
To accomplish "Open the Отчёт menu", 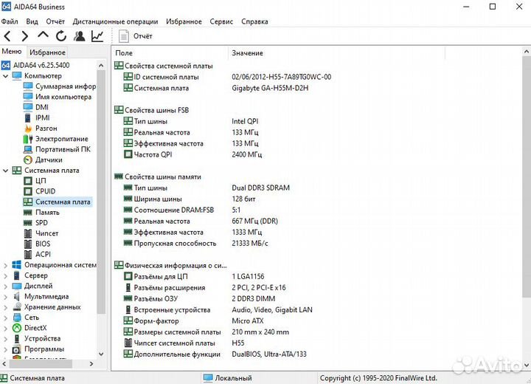I will (x=55, y=21).
